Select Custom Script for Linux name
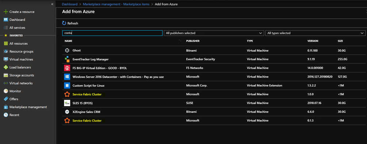367x144 pixels. pyautogui.click(x=88, y=86)
